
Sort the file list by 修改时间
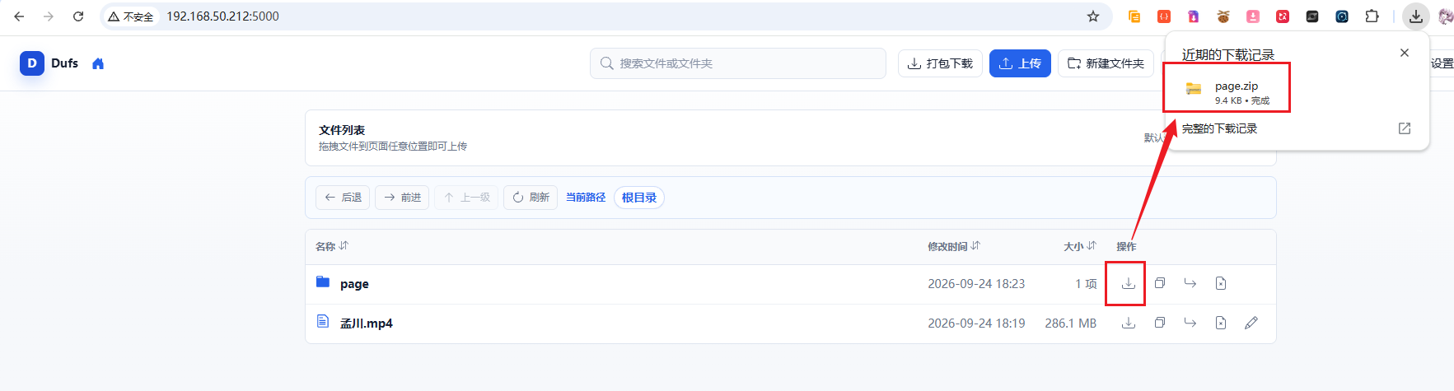tap(954, 246)
